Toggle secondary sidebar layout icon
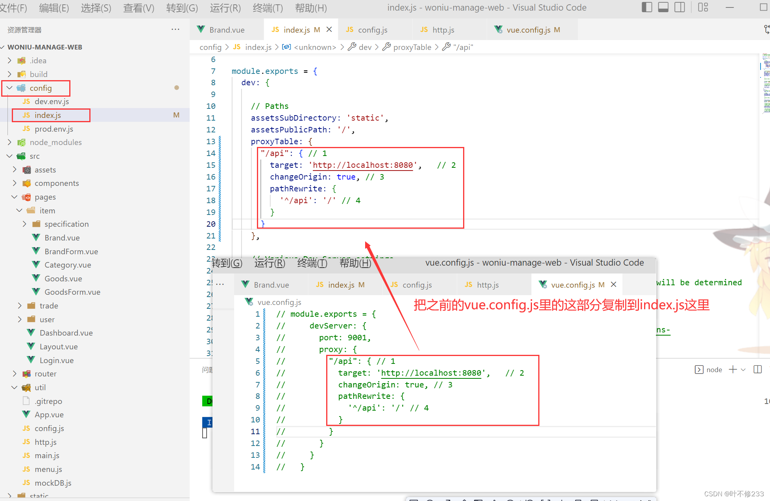 tap(680, 7)
